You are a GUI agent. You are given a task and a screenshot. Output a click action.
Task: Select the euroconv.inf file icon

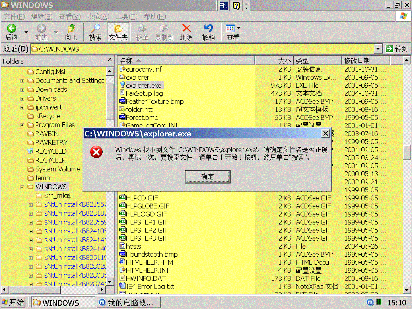click(x=122, y=69)
